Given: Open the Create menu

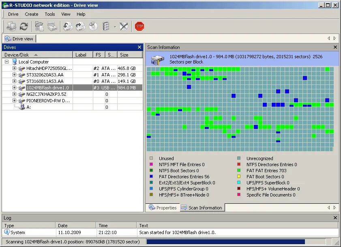Looking at the screenshot, I should (x=32, y=14).
